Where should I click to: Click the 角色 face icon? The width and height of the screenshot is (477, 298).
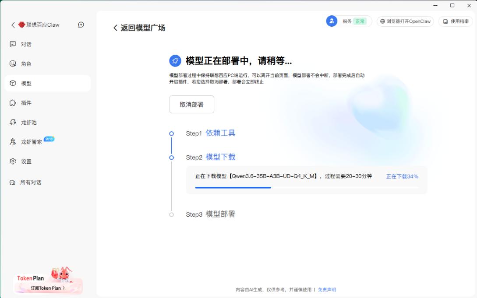click(13, 63)
